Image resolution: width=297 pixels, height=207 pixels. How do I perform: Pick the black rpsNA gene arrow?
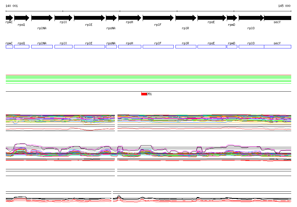(111, 18)
